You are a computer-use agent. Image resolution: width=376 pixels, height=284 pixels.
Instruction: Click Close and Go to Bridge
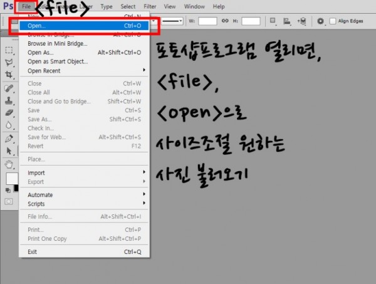84,101
